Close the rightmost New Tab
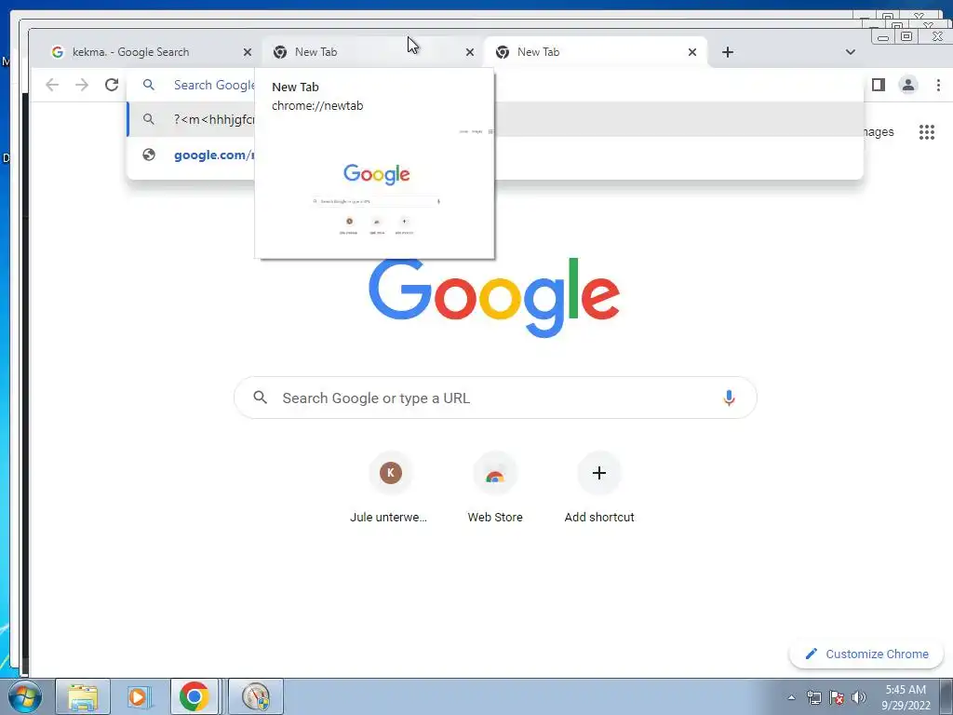The height and width of the screenshot is (715, 953). 692,52
